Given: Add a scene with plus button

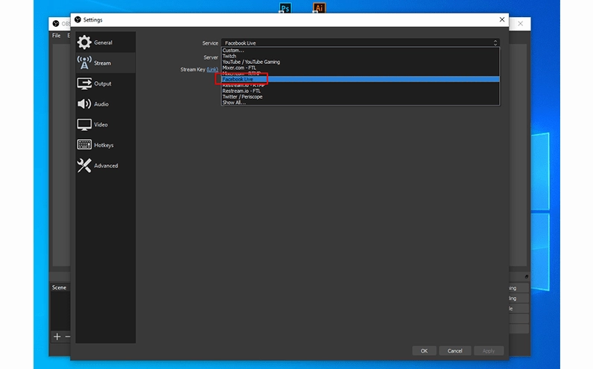Looking at the screenshot, I should (x=57, y=336).
